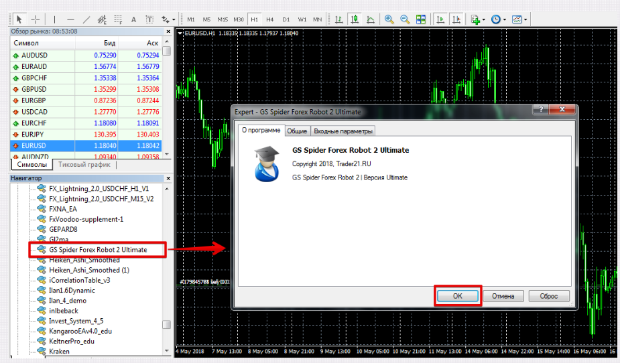
Task: Draw a vertical line tool
Action: pos(54,19)
